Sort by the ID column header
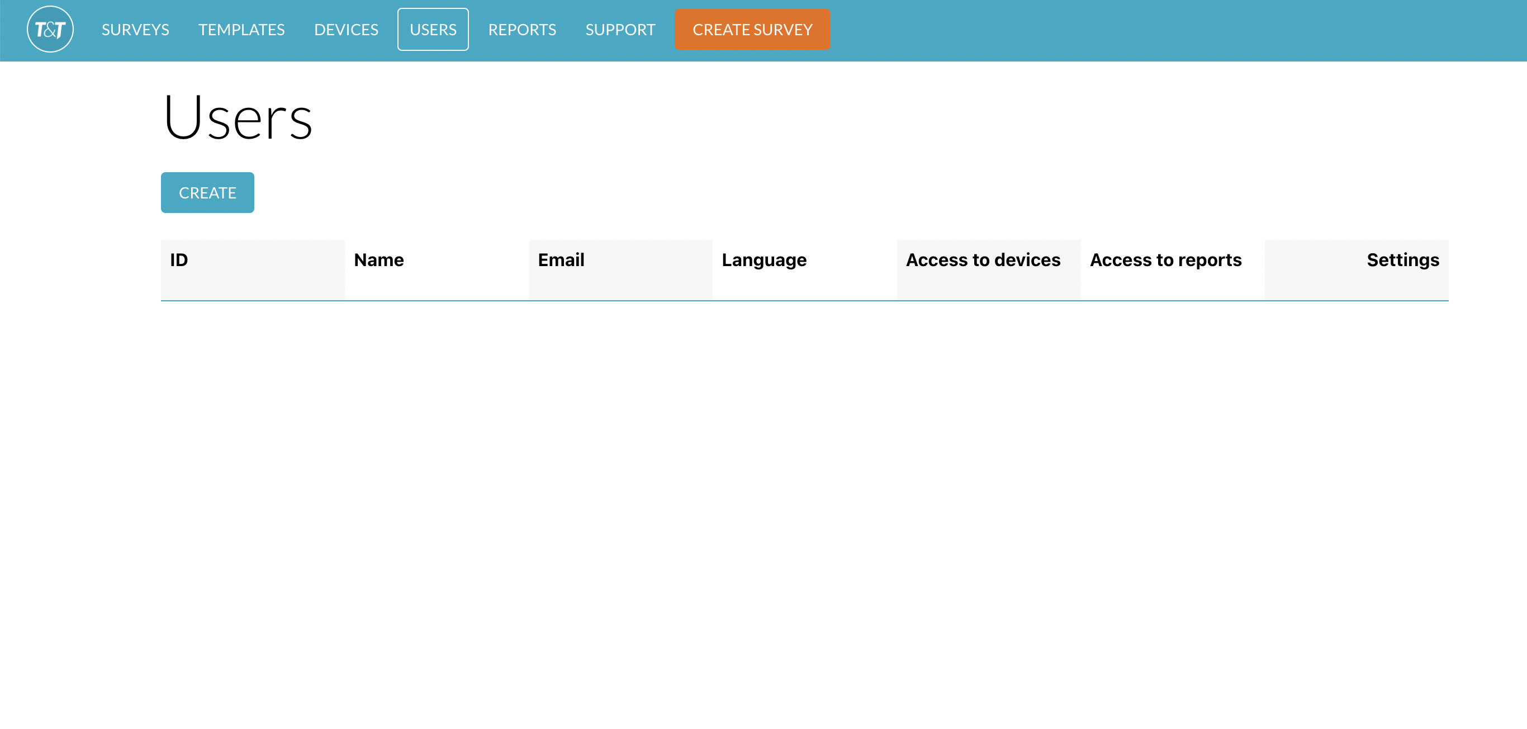Image resolution: width=1527 pixels, height=729 pixels. point(179,259)
